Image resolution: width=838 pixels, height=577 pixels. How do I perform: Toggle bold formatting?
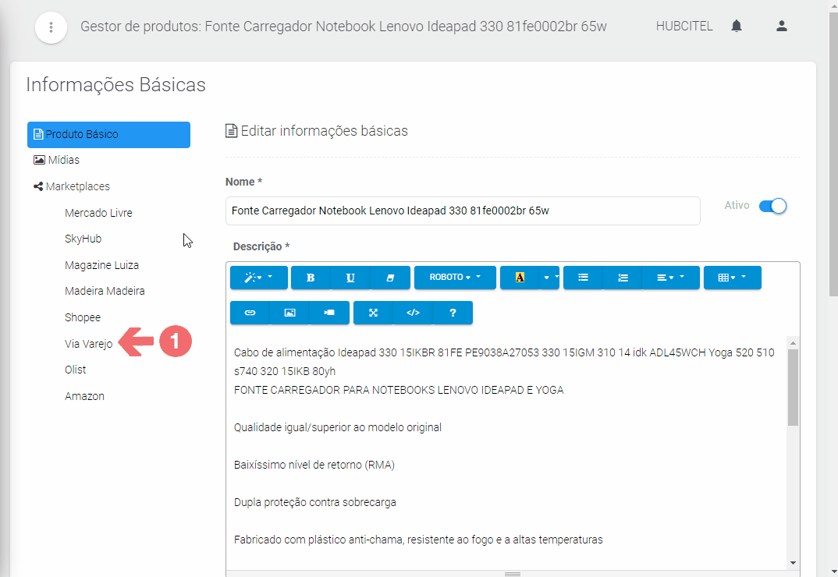(x=311, y=278)
